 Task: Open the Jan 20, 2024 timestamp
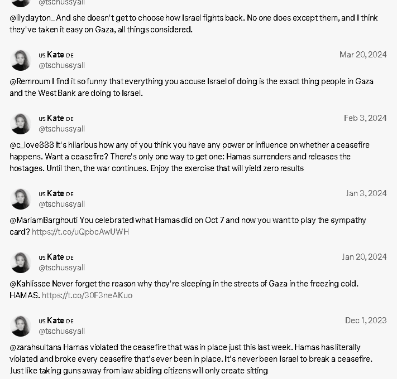[364, 257]
